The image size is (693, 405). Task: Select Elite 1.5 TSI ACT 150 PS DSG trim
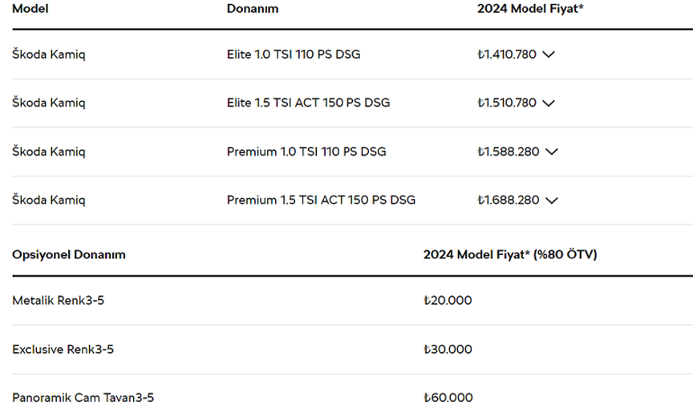pyautogui.click(x=309, y=103)
